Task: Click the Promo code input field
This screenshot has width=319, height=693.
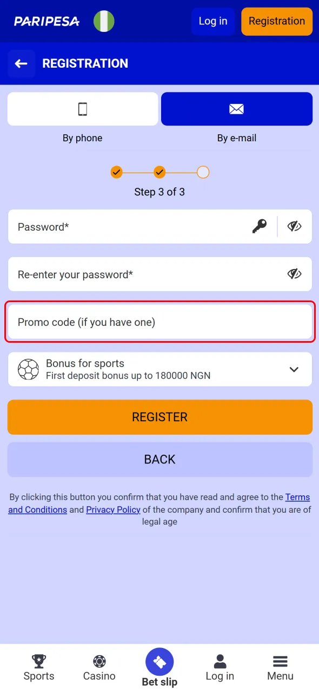Action: click(x=159, y=322)
